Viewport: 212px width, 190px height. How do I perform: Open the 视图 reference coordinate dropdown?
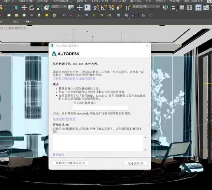pyautogui.click(x=58, y=6)
